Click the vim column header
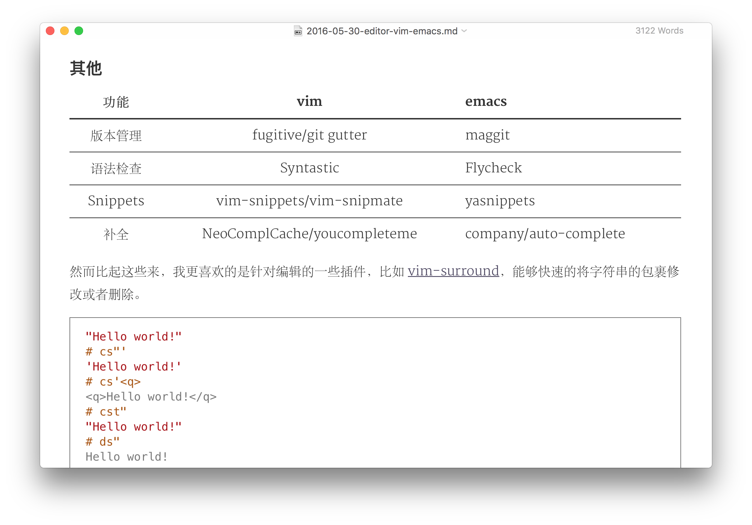Image resolution: width=752 pixels, height=525 pixels. (309, 102)
